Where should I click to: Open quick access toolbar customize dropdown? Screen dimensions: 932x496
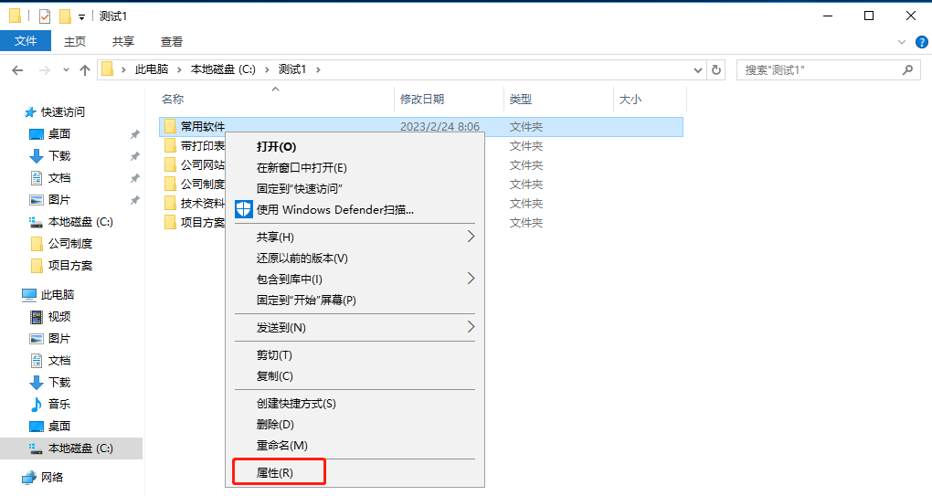(x=81, y=16)
